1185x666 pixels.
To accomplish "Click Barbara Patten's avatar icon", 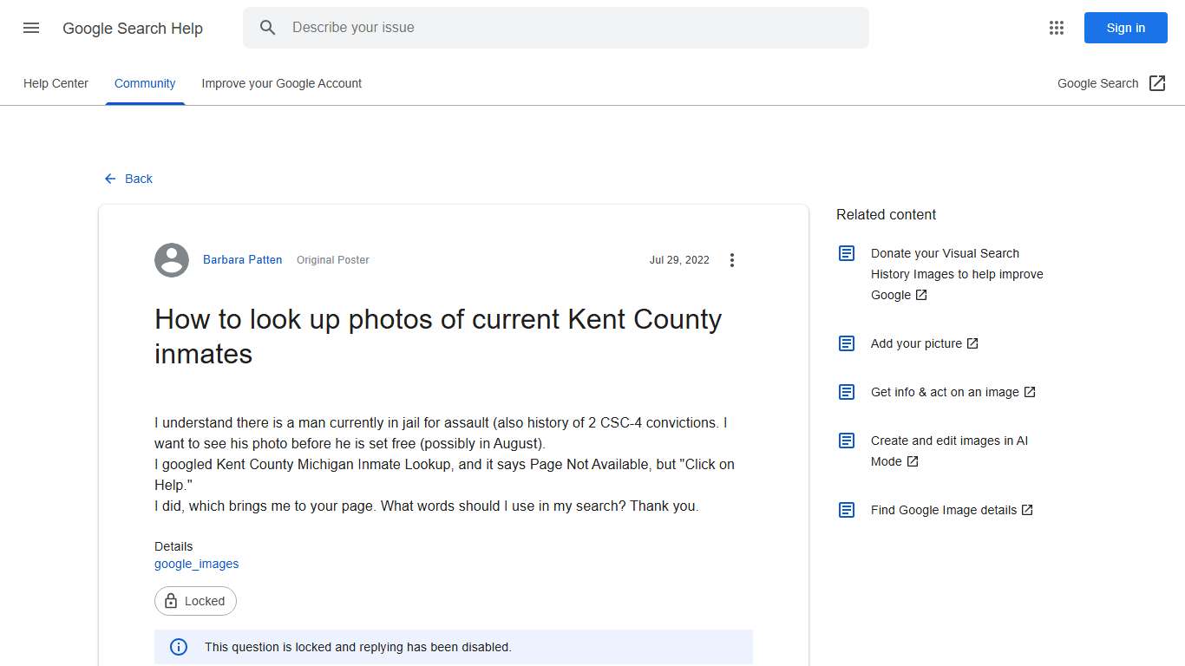I will (x=171, y=259).
